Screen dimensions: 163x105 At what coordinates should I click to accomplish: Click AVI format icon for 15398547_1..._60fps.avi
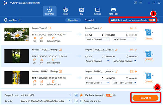coord(148,76)
